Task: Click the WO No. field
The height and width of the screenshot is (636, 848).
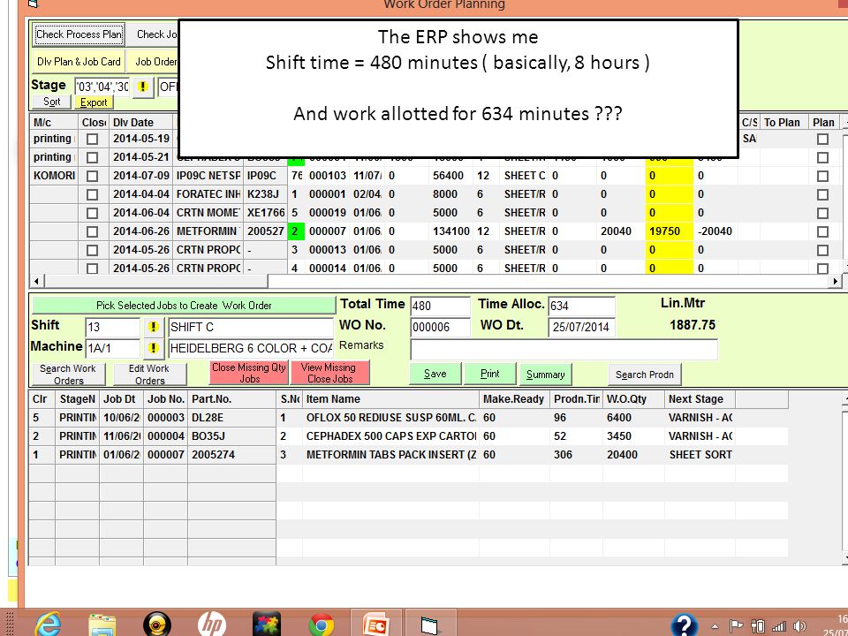Action: click(x=440, y=327)
